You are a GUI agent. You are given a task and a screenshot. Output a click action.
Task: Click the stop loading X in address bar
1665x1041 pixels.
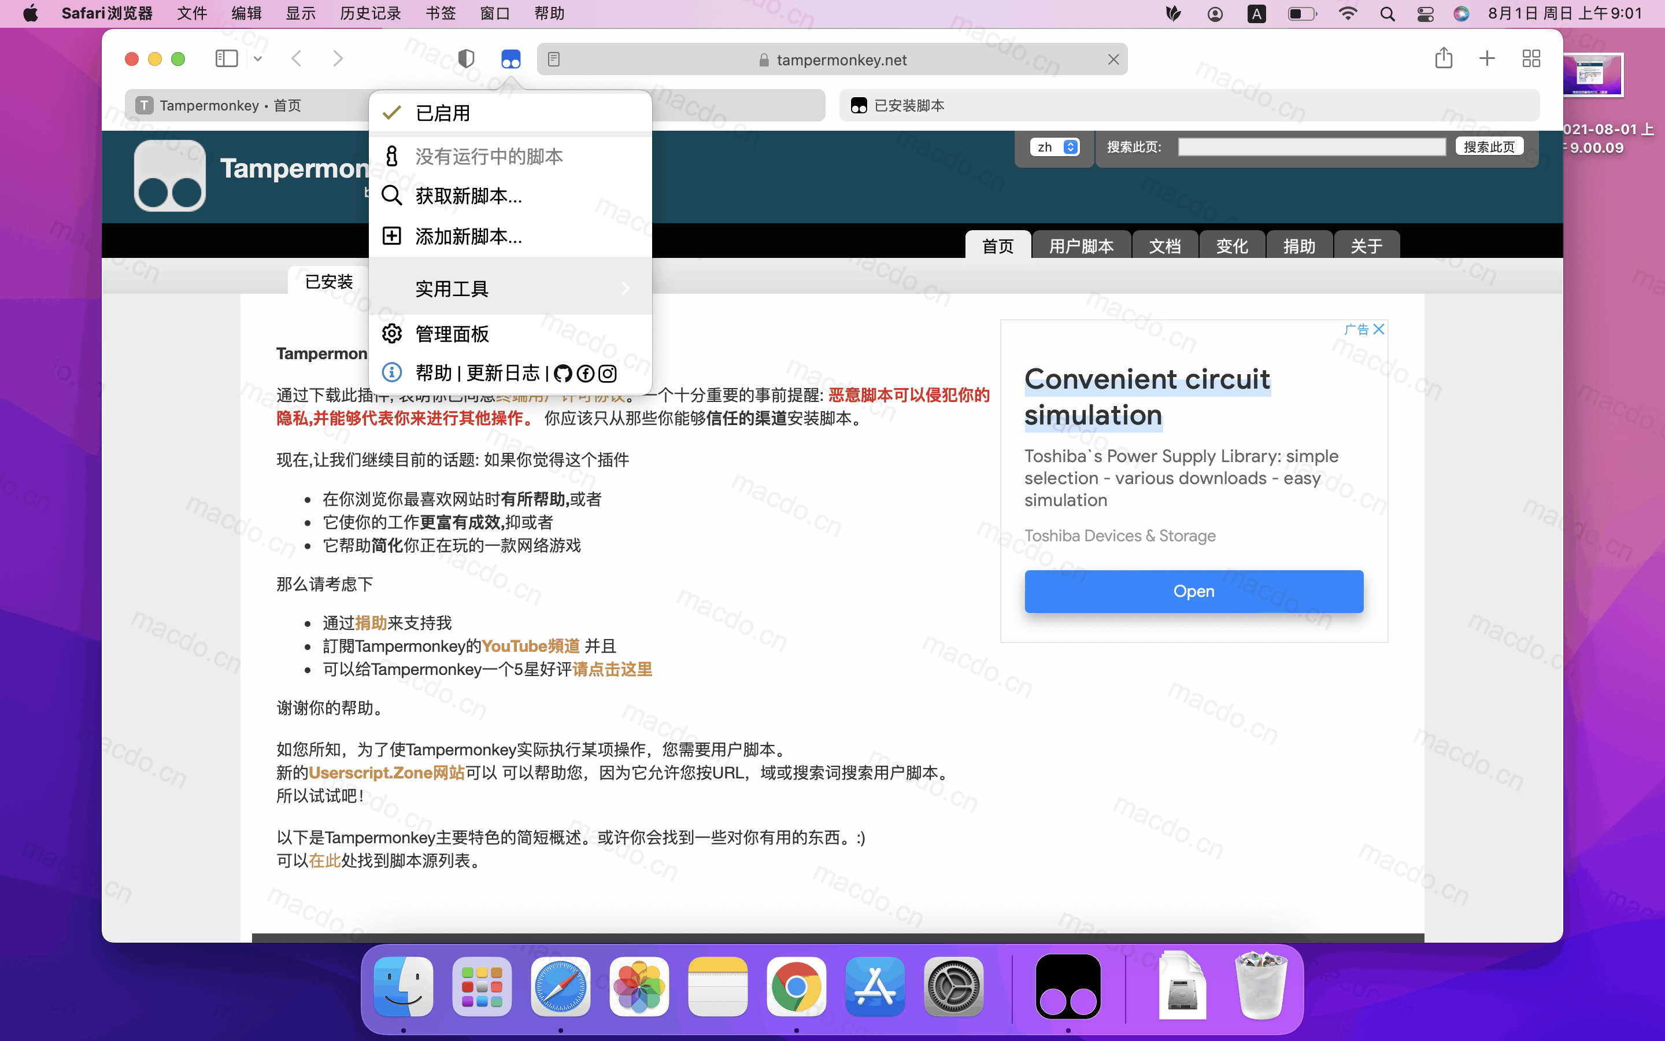(1113, 60)
